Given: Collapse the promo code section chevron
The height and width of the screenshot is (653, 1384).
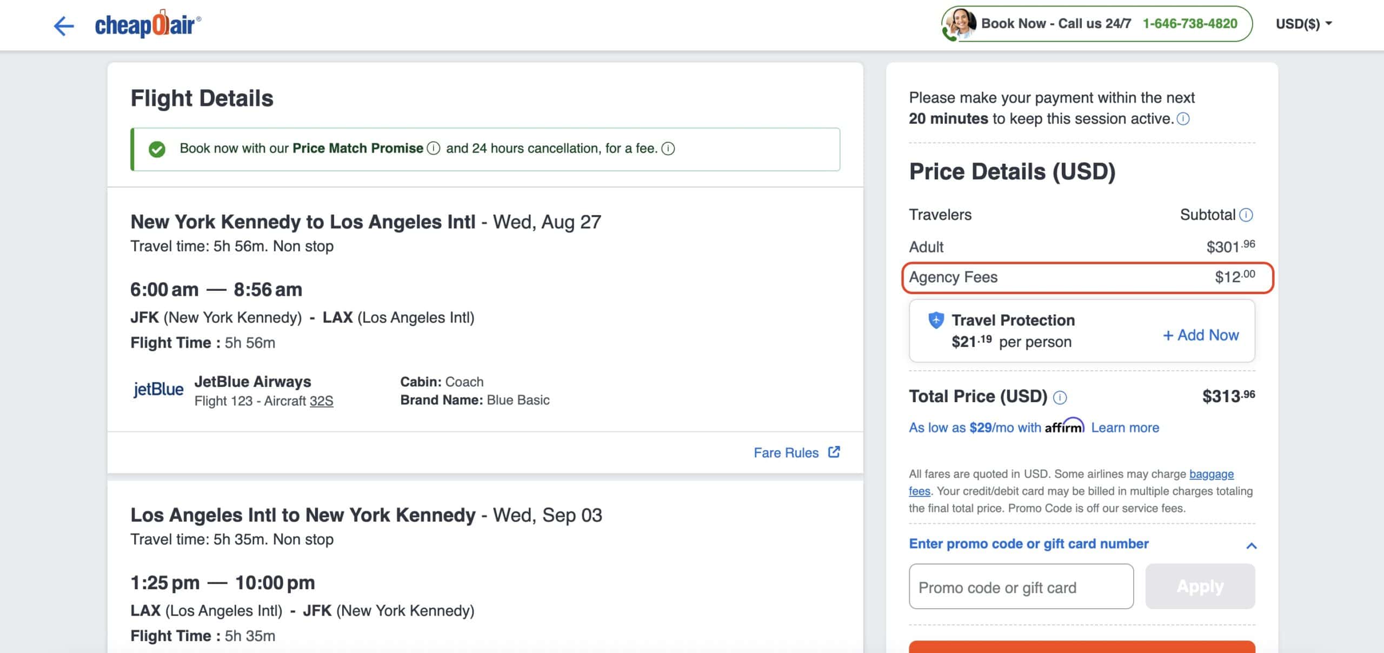Looking at the screenshot, I should (x=1251, y=545).
